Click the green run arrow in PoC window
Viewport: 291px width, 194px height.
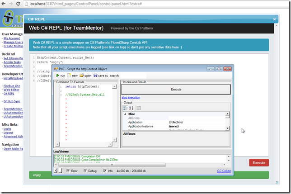(57, 76)
